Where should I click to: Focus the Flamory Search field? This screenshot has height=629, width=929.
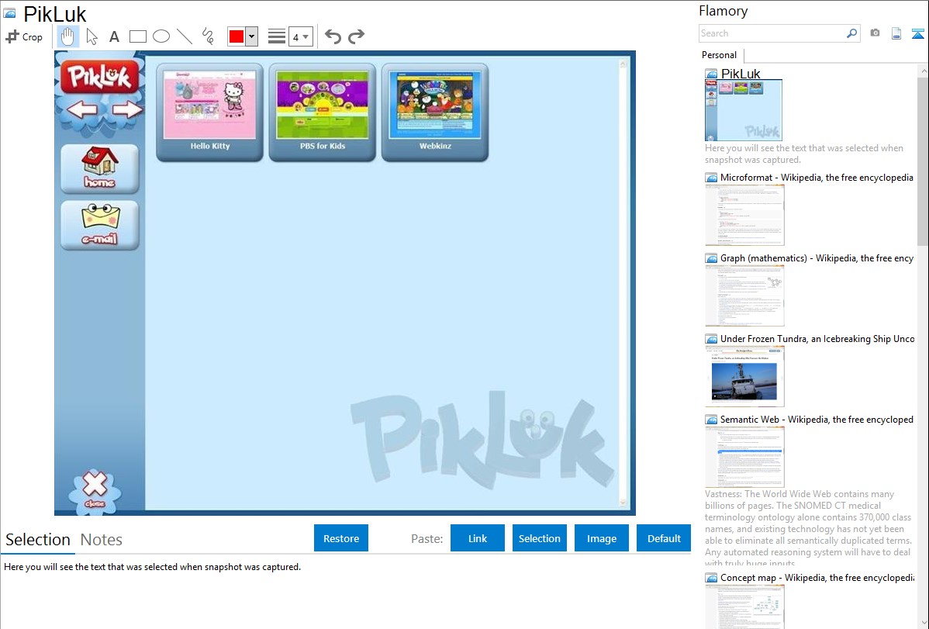772,33
